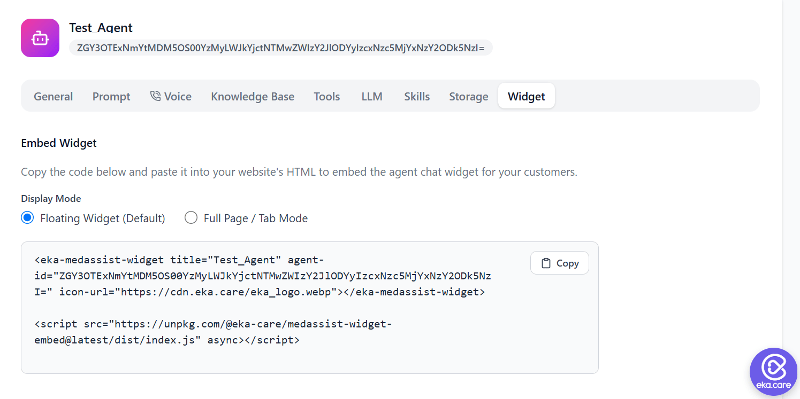
Task: Open the eka.care floating chat widget
Action: [773, 372]
